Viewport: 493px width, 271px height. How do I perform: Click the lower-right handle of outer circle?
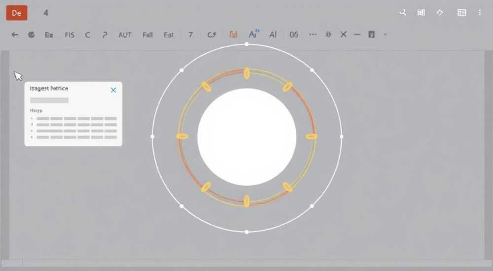312,206
